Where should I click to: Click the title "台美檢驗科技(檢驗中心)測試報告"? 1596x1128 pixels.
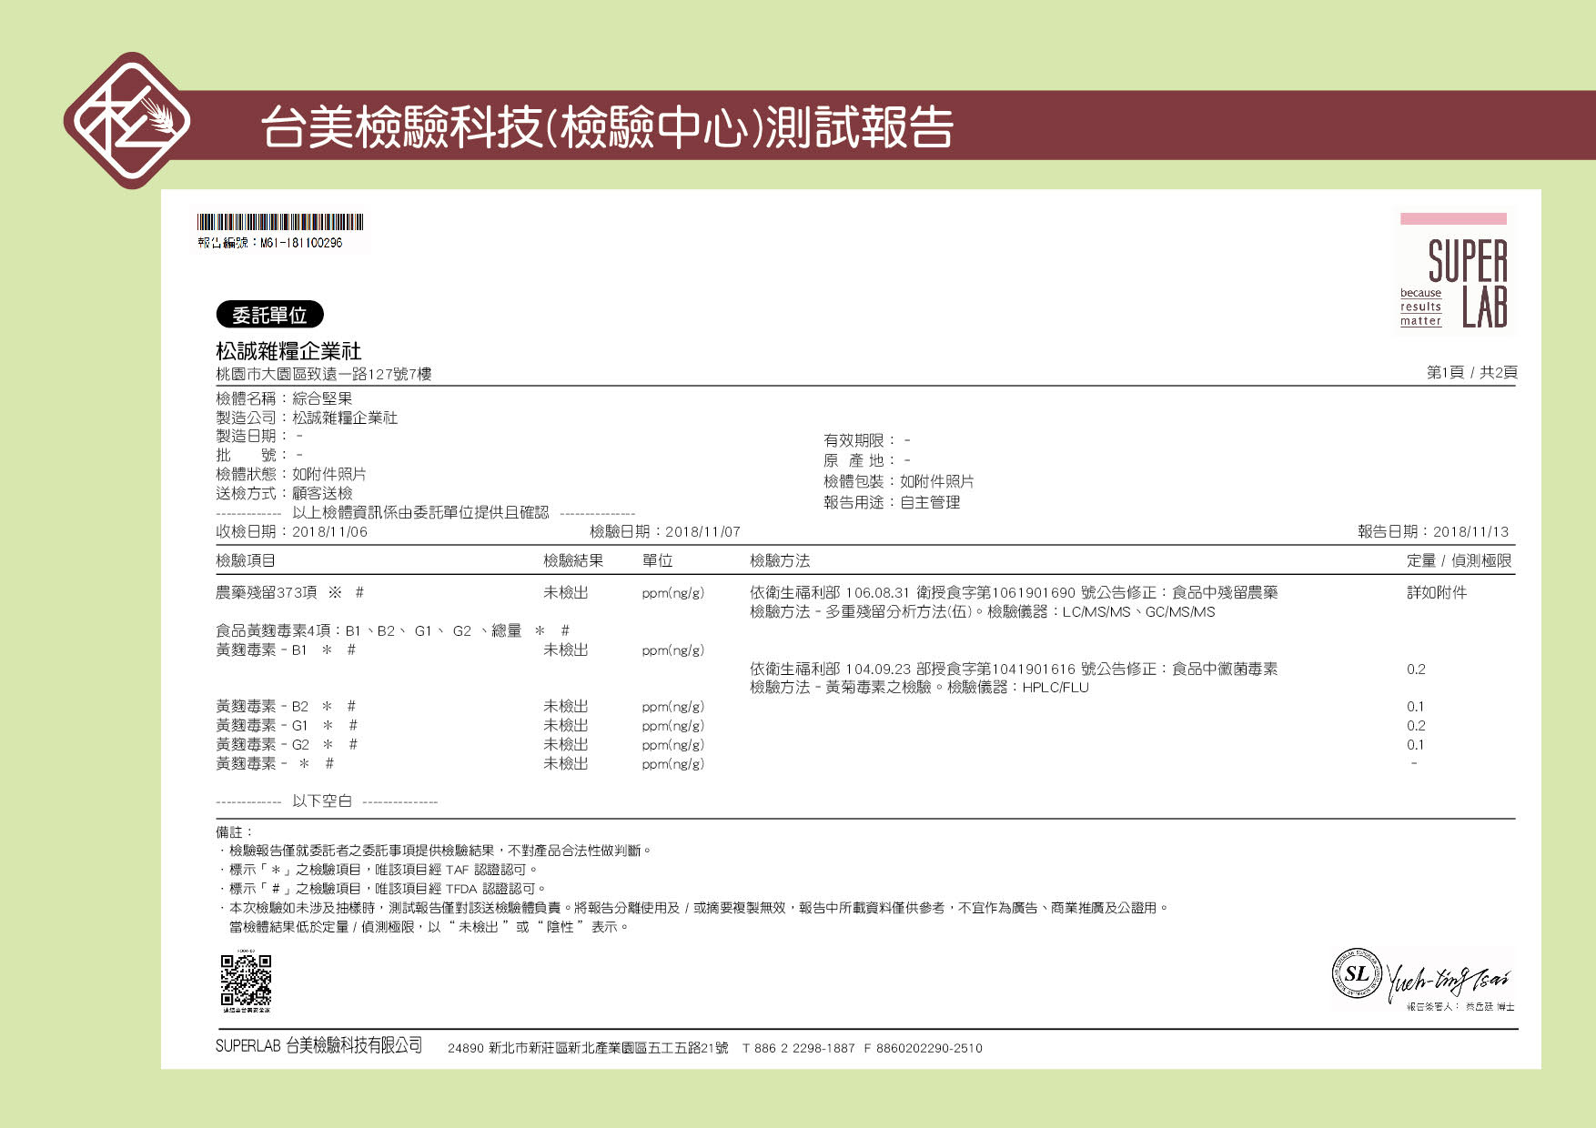click(x=607, y=126)
